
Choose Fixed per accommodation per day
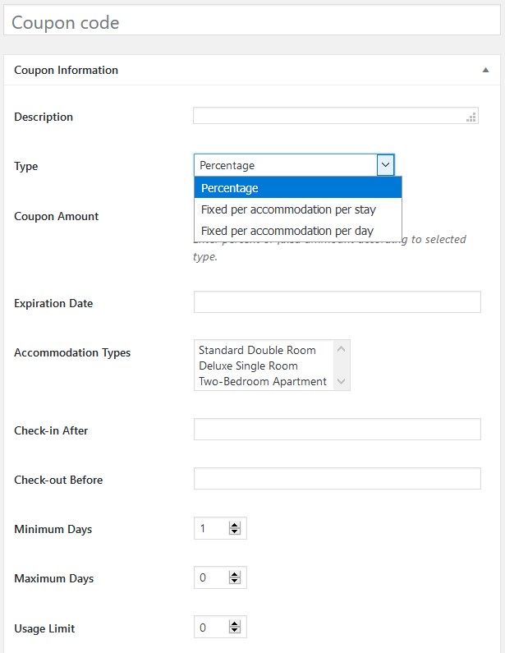[x=297, y=231]
